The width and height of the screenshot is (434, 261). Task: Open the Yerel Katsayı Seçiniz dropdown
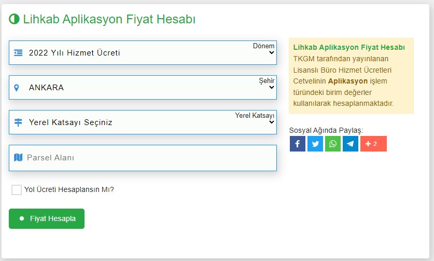[x=143, y=122]
